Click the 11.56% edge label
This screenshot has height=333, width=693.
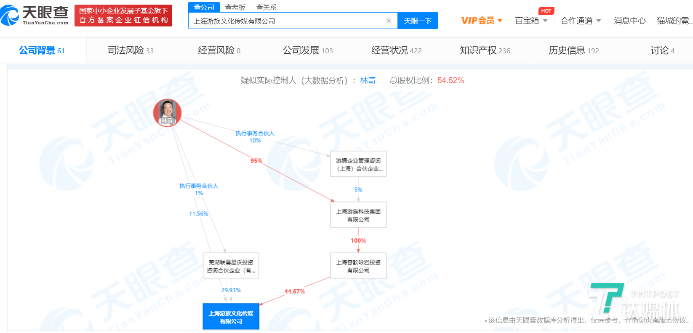point(198,213)
